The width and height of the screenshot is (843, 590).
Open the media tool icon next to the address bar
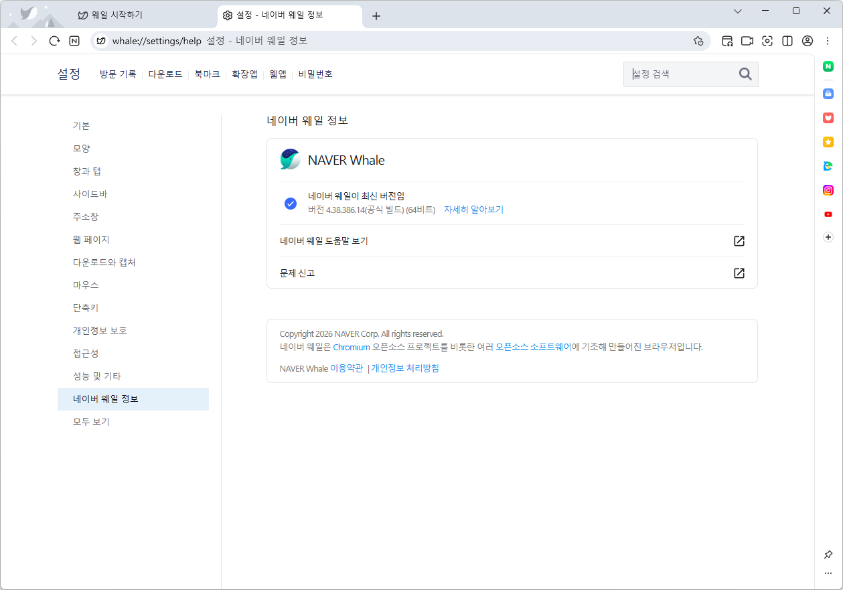pyautogui.click(x=727, y=41)
